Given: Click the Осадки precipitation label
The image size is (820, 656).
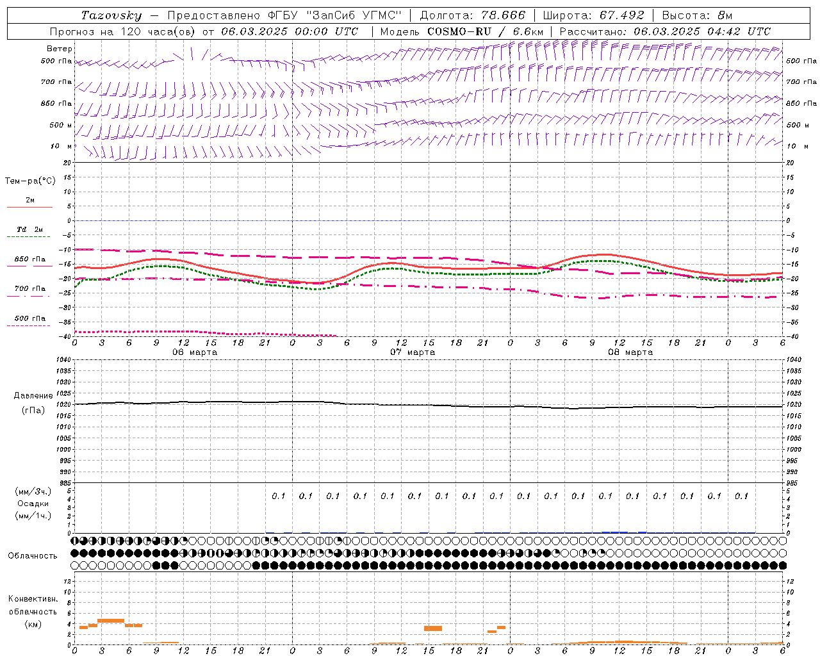Looking at the screenshot, I should [33, 504].
